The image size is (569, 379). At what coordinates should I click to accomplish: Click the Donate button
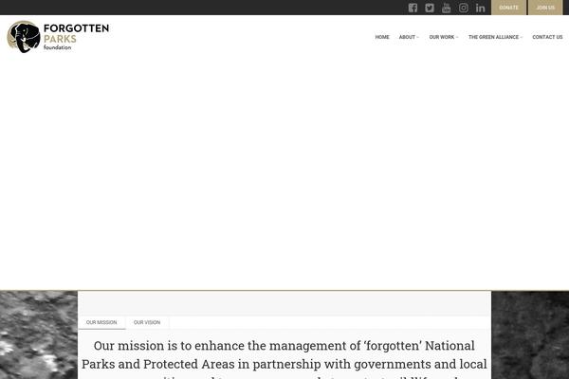click(508, 8)
